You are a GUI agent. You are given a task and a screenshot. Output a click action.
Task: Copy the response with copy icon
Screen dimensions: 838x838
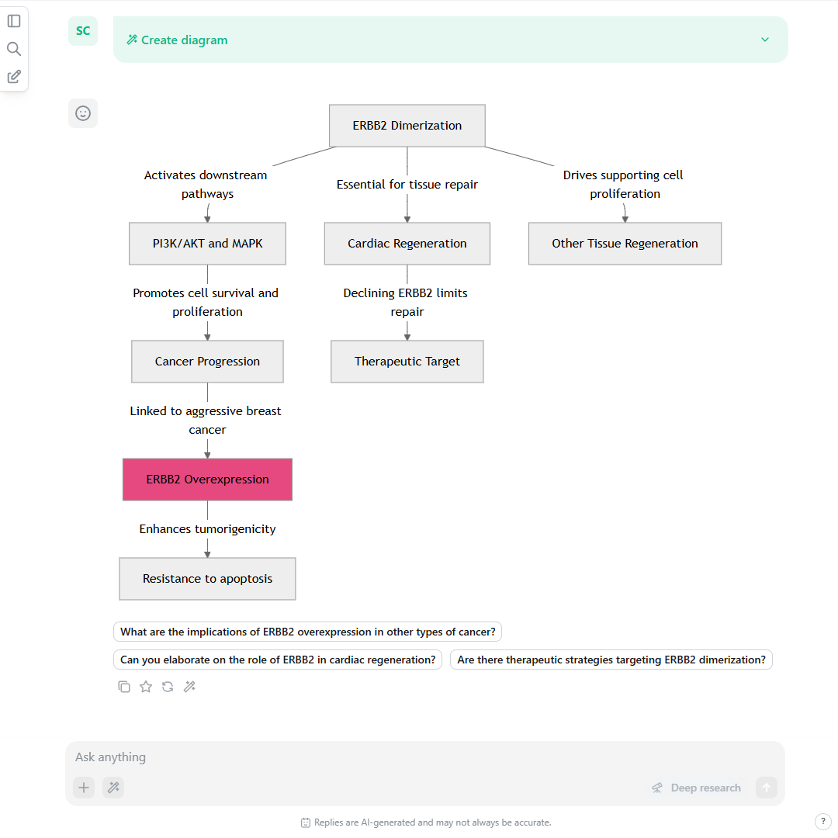(x=124, y=687)
